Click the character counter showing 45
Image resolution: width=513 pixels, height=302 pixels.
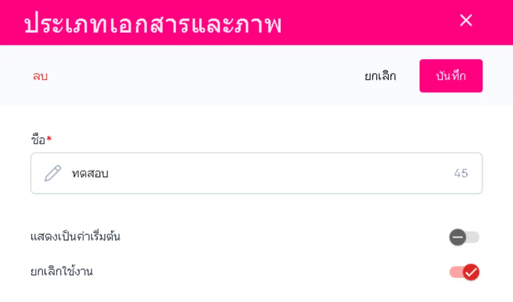pyautogui.click(x=461, y=173)
